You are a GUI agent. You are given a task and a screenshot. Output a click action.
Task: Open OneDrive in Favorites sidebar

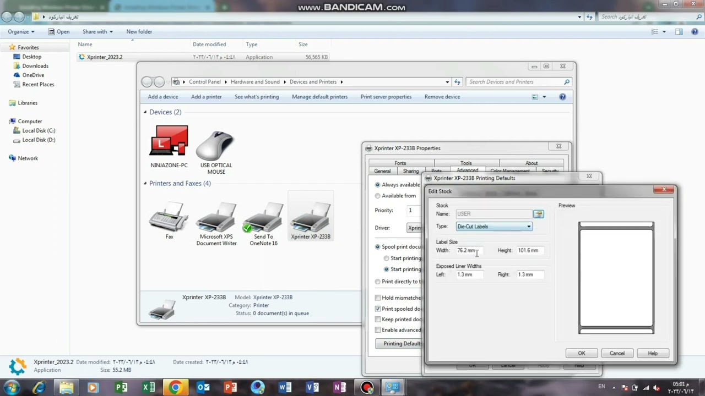tap(33, 75)
